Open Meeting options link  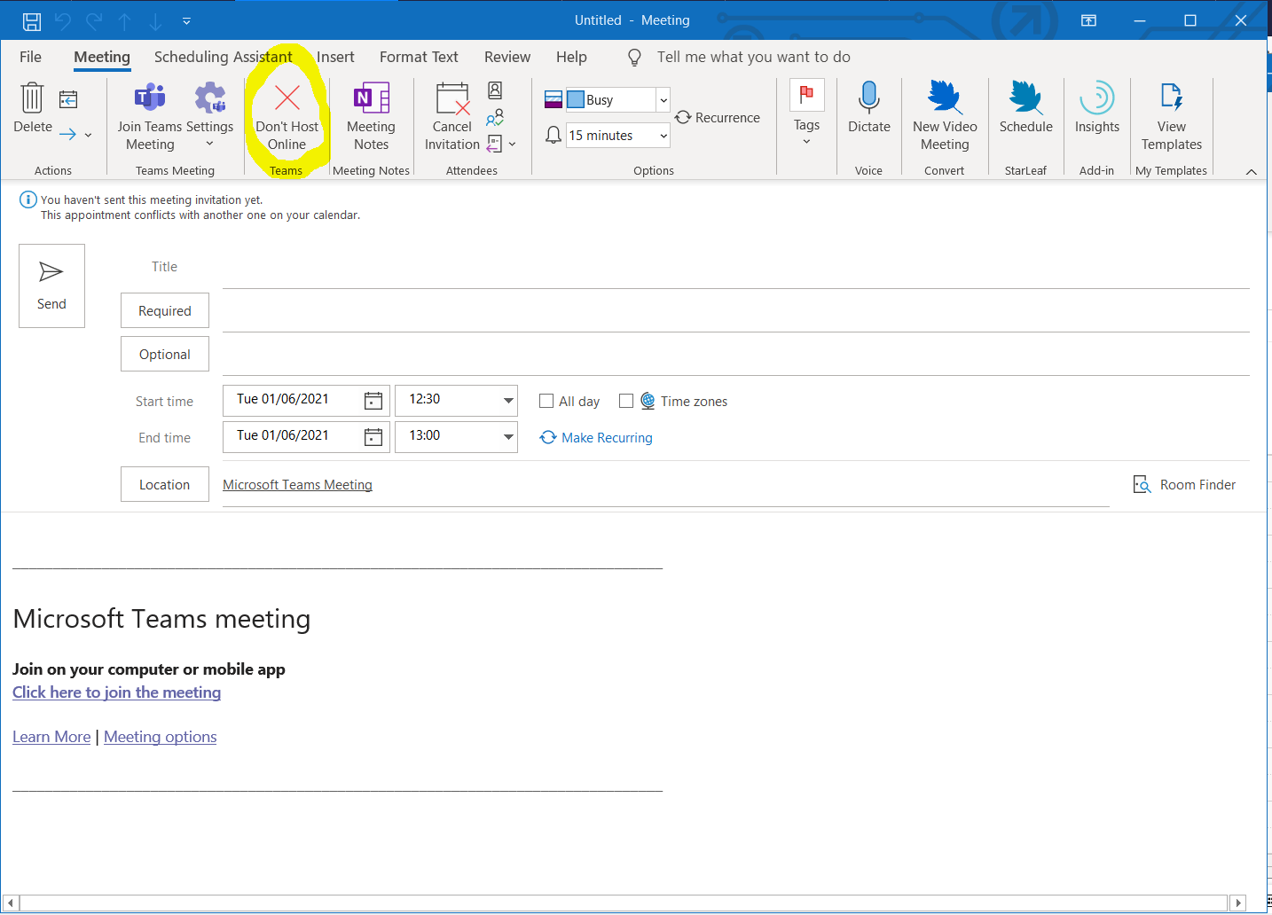tap(161, 737)
